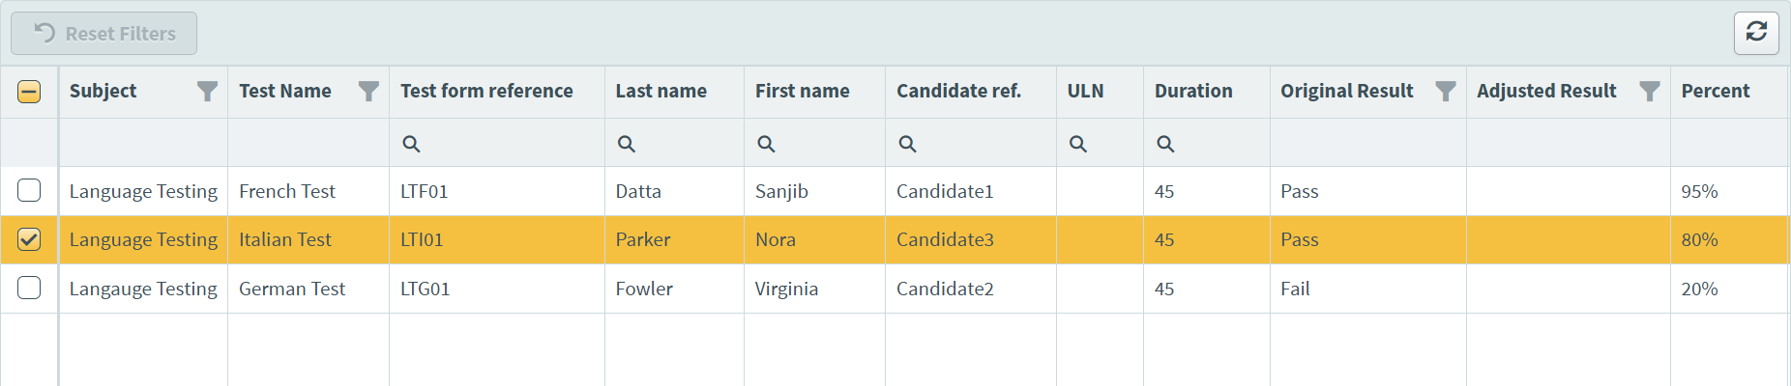Sort by the Duration column header
Screen dimensions: 1791x386
pyautogui.click(x=1193, y=92)
